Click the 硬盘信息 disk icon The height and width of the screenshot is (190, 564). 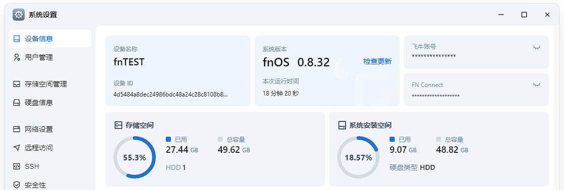[x=16, y=103]
